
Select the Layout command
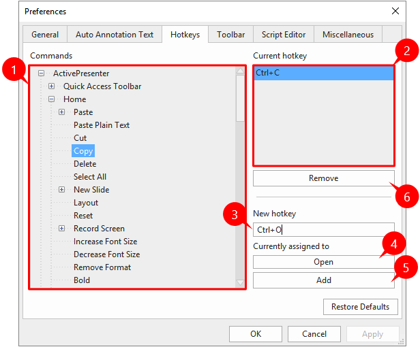(x=86, y=203)
